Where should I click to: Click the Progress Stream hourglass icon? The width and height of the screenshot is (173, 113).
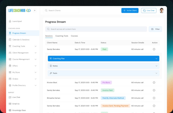point(10,33)
